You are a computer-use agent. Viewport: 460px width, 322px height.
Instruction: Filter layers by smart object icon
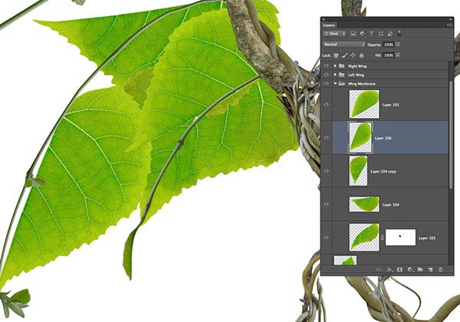pyautogui.click(x=390, y=34)
